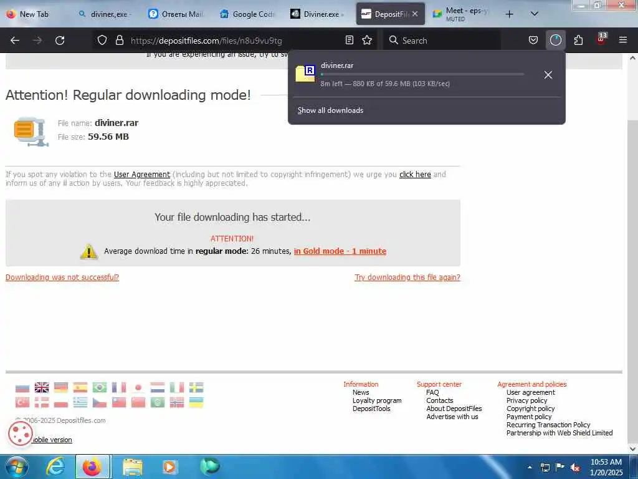
Task: Switch language with the Spanish flag
Action: (x=80, y=387)
